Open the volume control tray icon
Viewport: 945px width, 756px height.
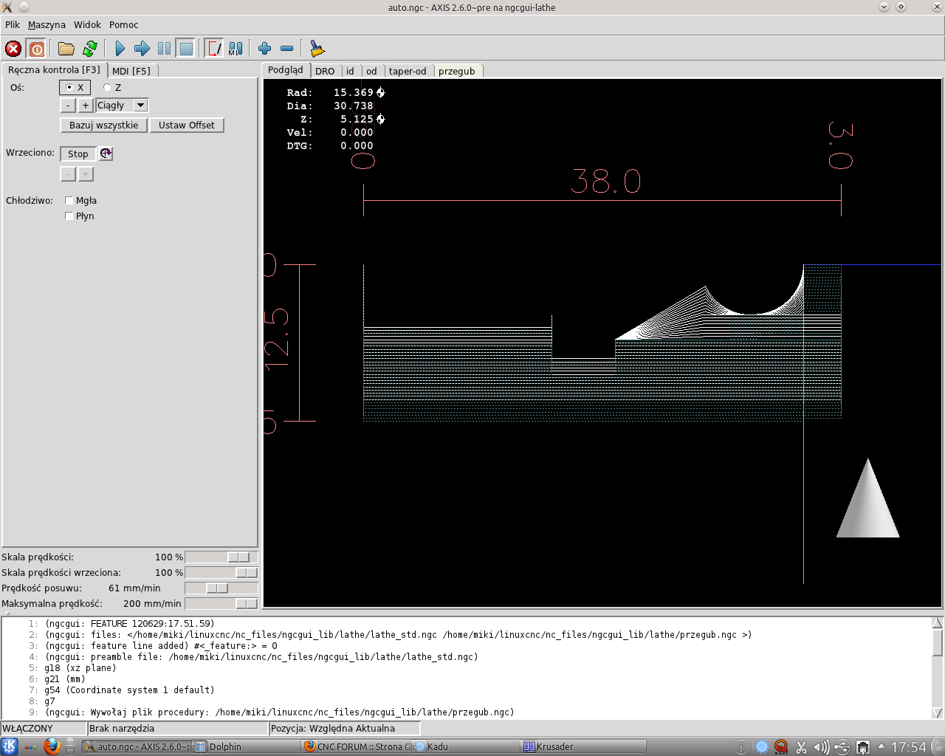(x=821, y=747)
